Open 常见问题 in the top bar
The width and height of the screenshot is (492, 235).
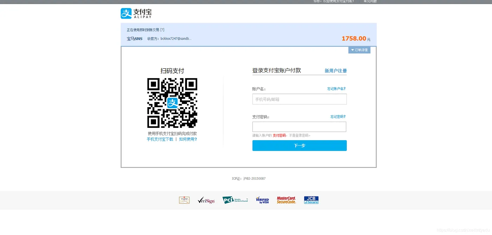[370, 1]
